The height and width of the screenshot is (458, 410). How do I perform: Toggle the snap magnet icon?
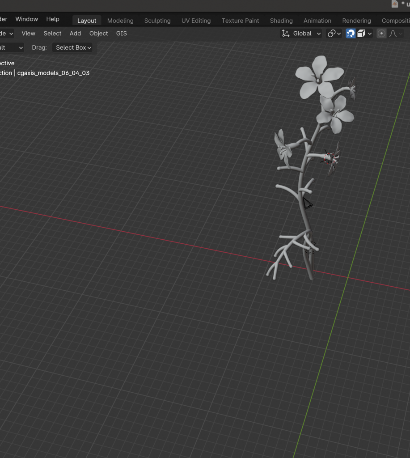tap(351, 33)
